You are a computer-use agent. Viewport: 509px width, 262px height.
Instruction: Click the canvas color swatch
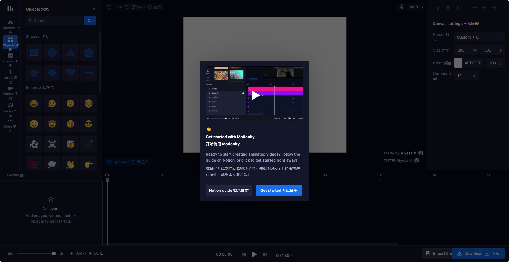click(458, 63)
